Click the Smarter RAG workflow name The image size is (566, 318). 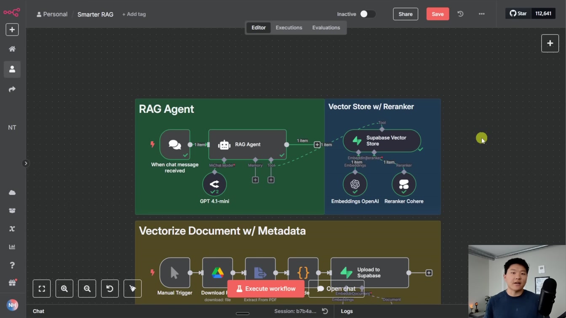point(95,14)
